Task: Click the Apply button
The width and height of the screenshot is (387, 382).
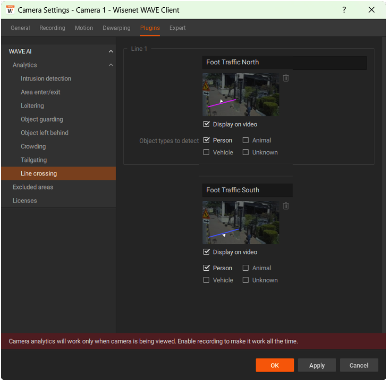Action: coord(317,365)
